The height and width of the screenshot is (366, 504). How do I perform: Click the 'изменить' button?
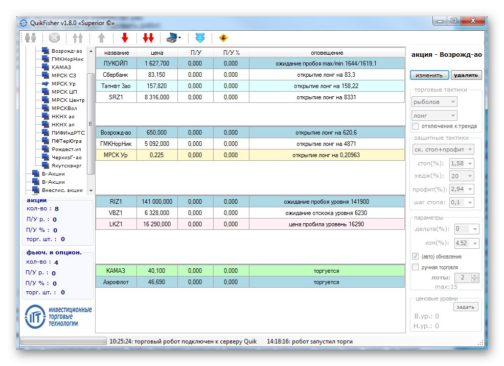coord(429,75)
